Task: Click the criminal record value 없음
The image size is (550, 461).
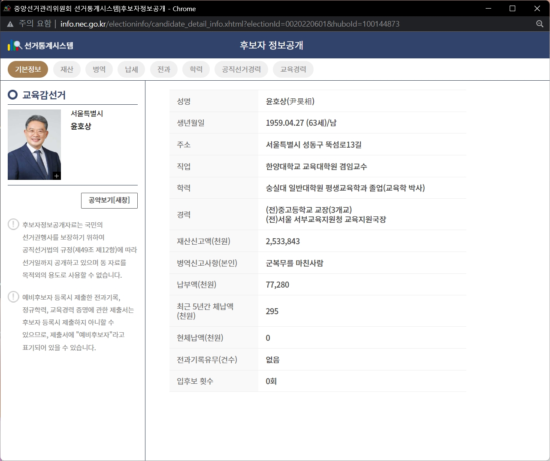Action: click(x=273, y=360)
